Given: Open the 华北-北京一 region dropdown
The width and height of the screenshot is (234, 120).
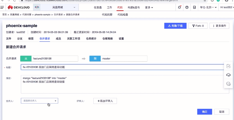Looking at the screenshot, I should click(x=208, y=7).
